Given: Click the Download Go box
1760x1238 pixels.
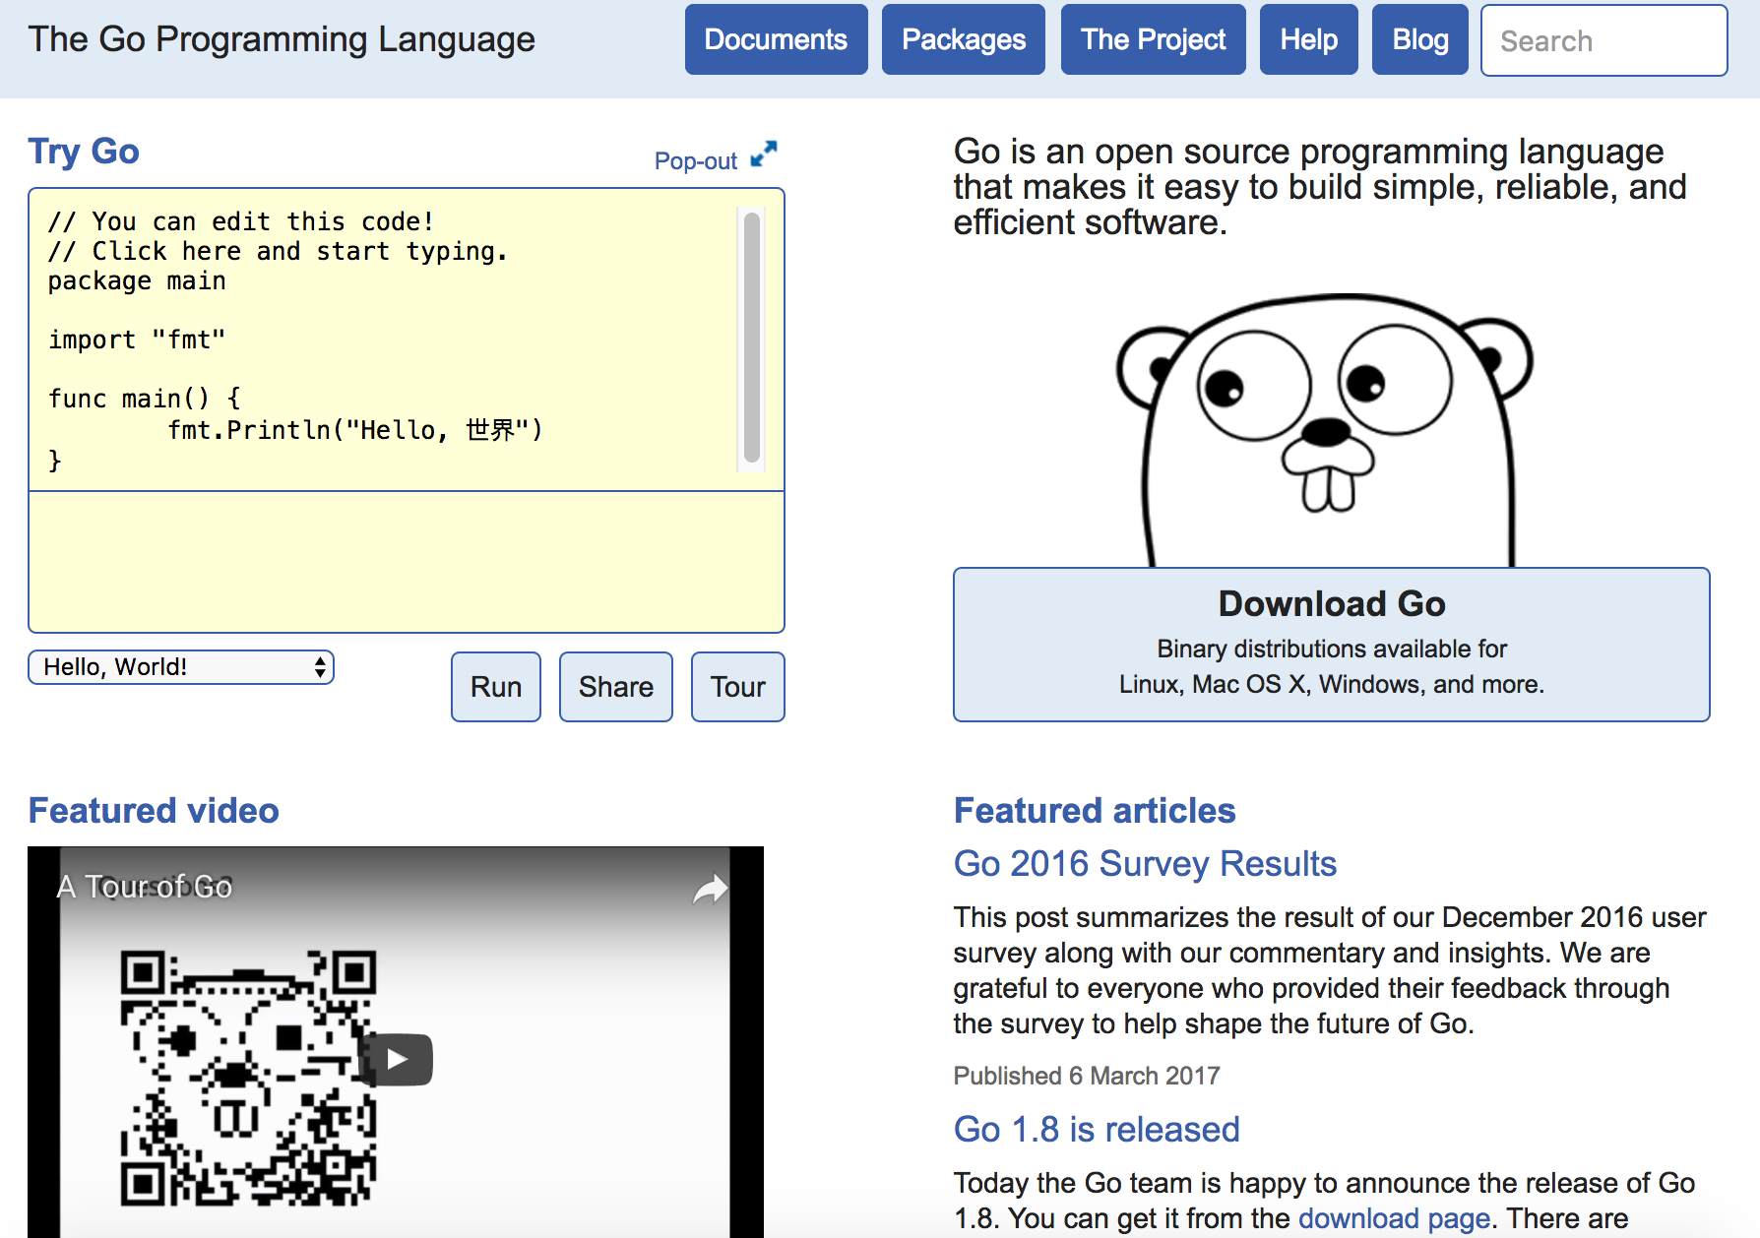Looking at the screenshot, I should [x=1331, y=645].
